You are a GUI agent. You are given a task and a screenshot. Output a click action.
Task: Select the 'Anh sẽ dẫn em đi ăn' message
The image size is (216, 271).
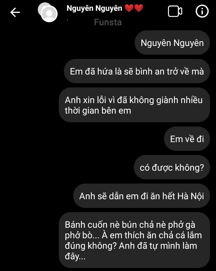coord(142,196)
